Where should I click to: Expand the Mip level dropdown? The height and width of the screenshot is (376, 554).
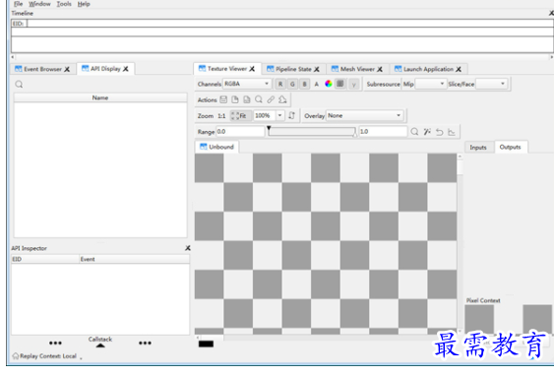[x=430, y=84]
